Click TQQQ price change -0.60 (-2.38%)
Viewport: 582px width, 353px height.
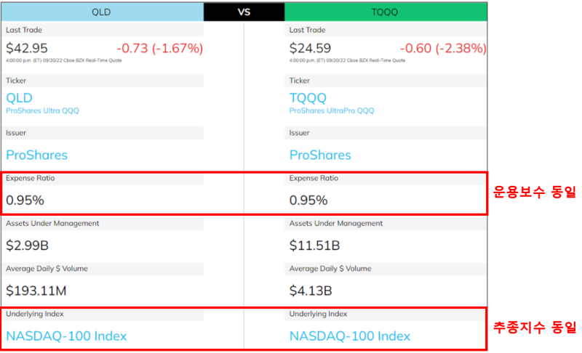443,48
